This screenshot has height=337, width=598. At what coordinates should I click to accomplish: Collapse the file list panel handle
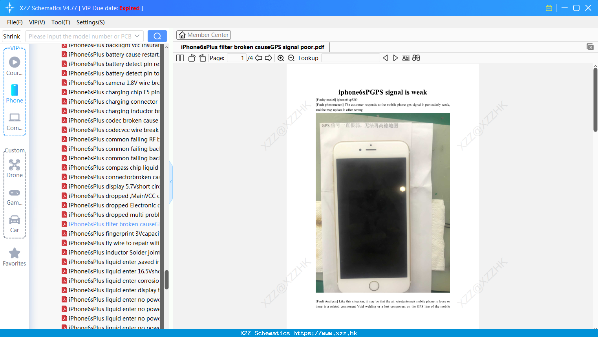click(x=171, y=182)
